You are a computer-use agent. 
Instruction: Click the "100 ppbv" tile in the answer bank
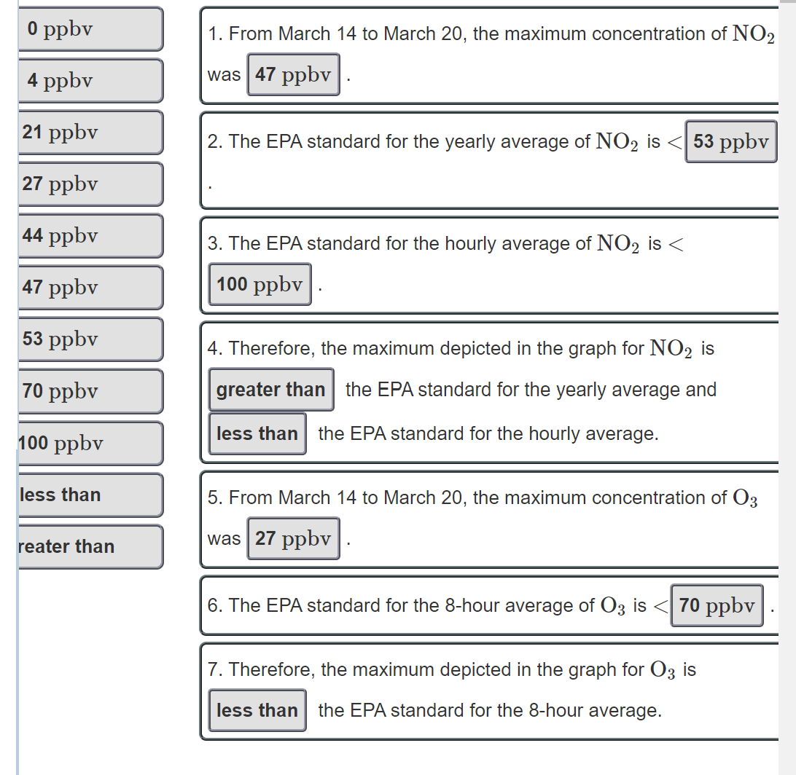(x=90, y=443)
